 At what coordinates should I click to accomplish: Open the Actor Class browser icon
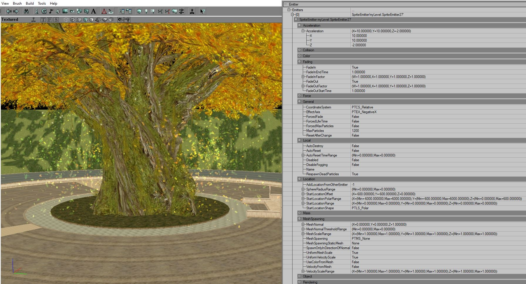tap(37, 11)
